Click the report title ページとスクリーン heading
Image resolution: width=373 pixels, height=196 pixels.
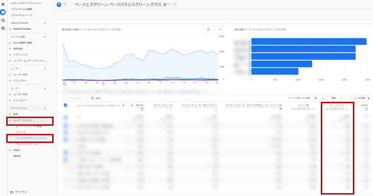tap(118, 4)
